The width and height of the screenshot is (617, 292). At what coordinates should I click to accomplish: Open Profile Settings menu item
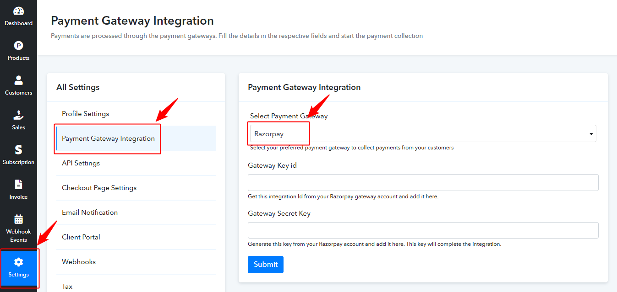86,114
